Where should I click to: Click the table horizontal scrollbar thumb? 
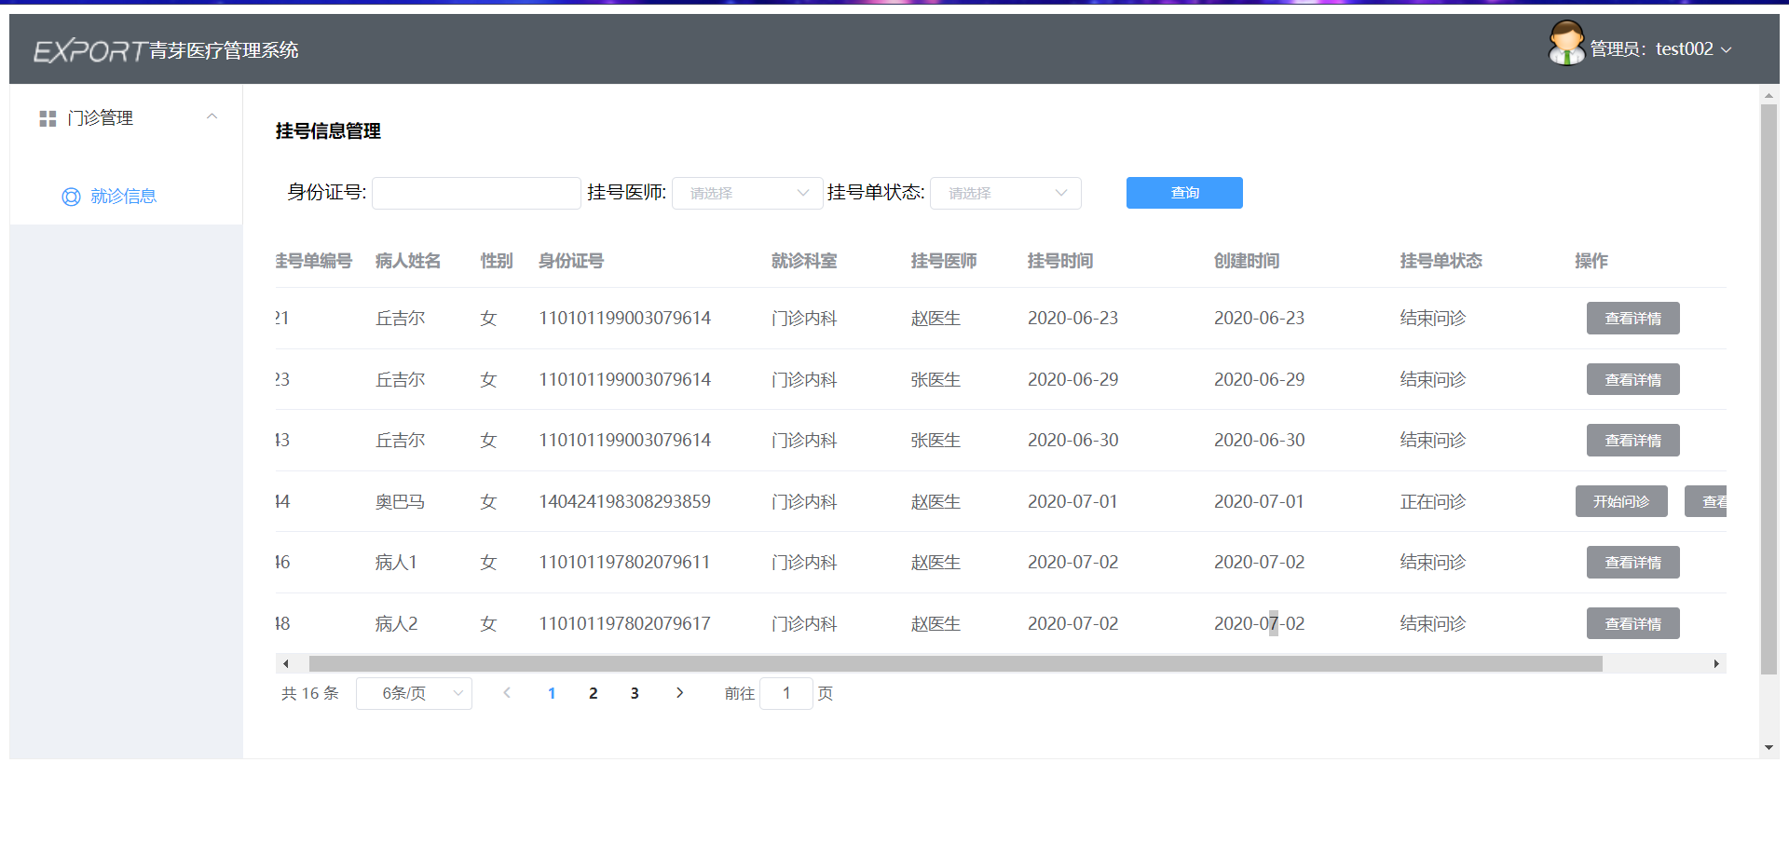click(956, 664)
